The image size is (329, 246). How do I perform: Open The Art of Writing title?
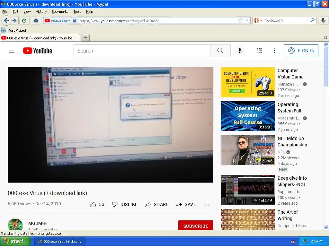click(288, 215)
